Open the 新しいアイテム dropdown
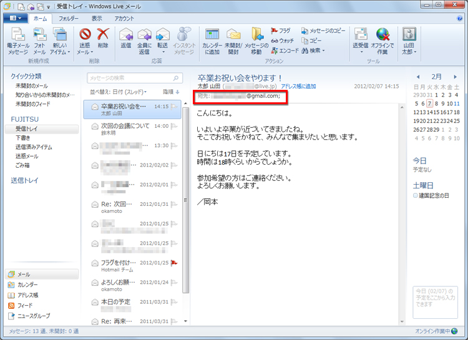 pos(60,41)
